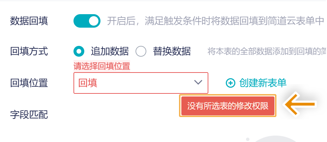Click the 替换数据 option label
The image size is (327, 142).
(x=172, y=51)
